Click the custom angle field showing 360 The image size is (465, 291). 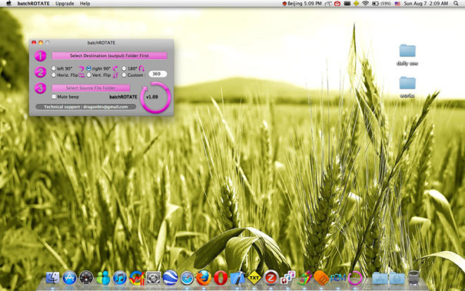tap(158, 74)
